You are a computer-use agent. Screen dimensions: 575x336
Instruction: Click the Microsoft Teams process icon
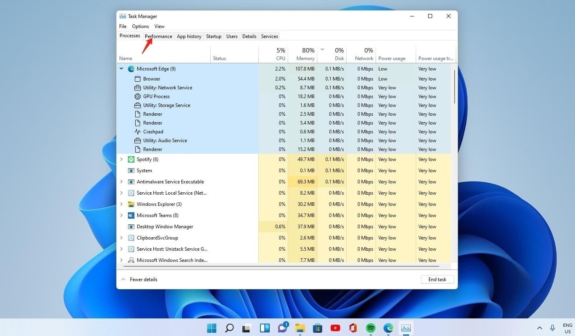[x=131, y=215]
